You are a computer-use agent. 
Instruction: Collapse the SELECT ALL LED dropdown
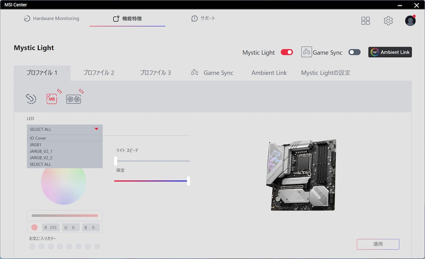pyautogui.click(x=65, y=129)
